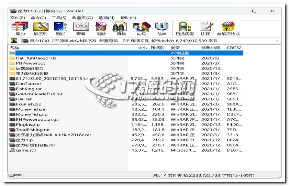Click the Hall.rar archive icon
This screenshot has height=186, width=289.
[x=12, y=99]
